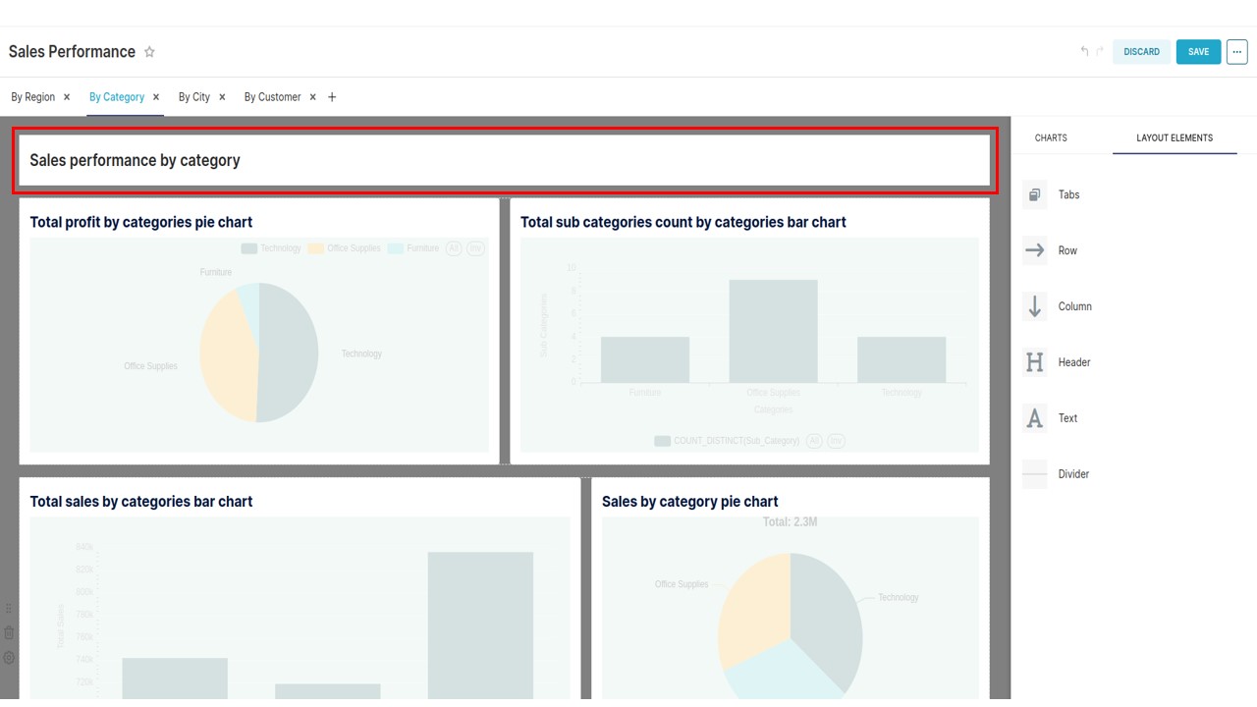Click the Inv legend toggle on profit pie chart
1257x707 pixels.
pyautogui.click(x=475, y=248)
